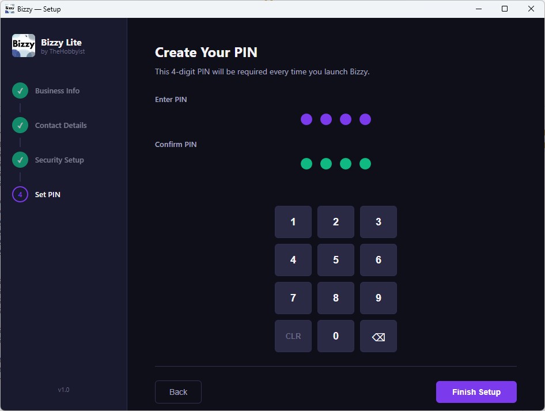Click the step 4 circle icon

click(20, 194)
